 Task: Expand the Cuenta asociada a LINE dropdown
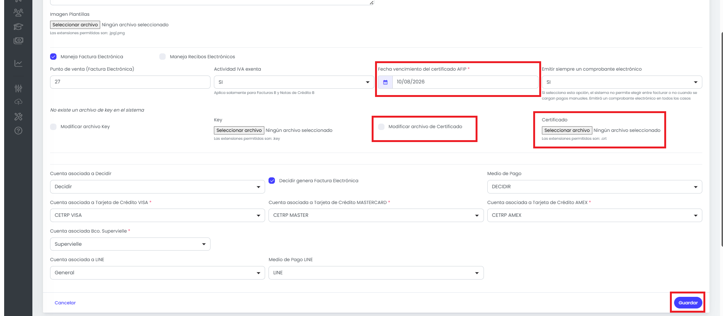(x=157, y=273)
